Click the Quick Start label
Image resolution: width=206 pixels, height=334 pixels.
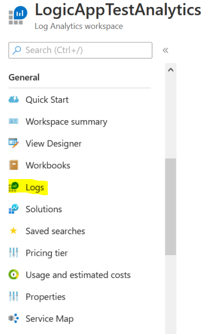coord(47,100)
